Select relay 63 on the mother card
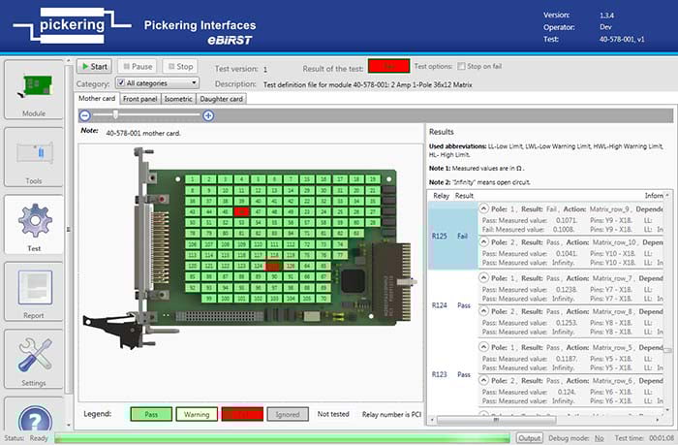 [x=356, y=234]
